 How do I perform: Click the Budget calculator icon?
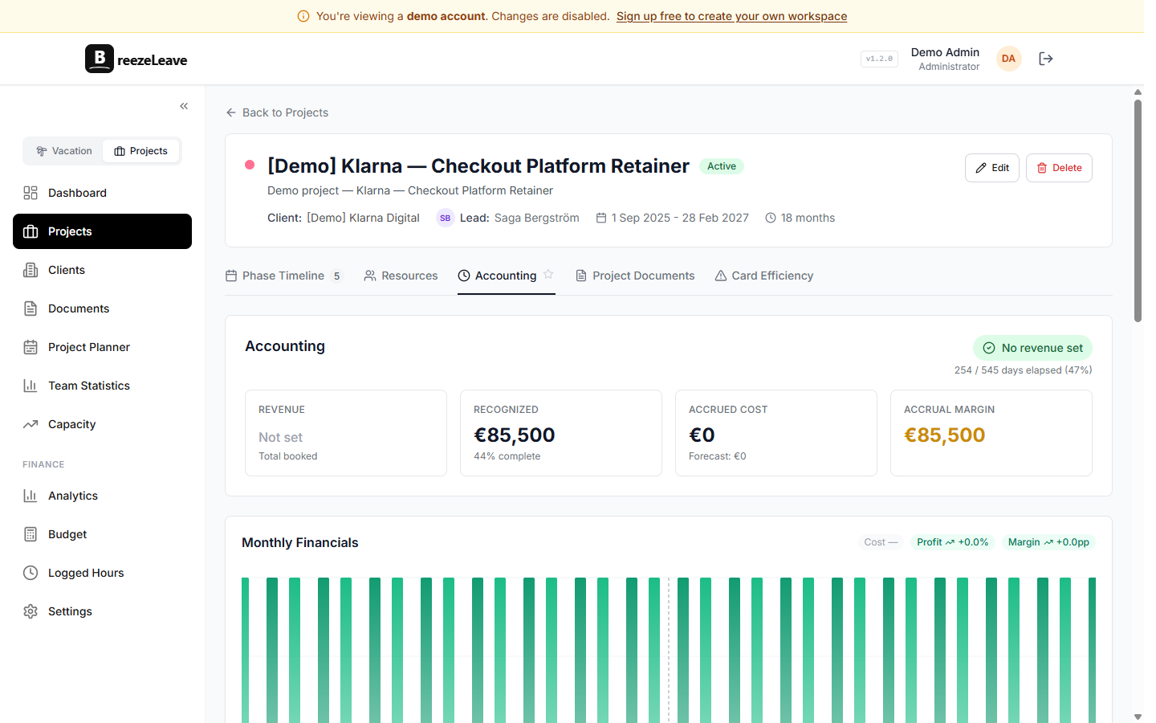[31, 534]
